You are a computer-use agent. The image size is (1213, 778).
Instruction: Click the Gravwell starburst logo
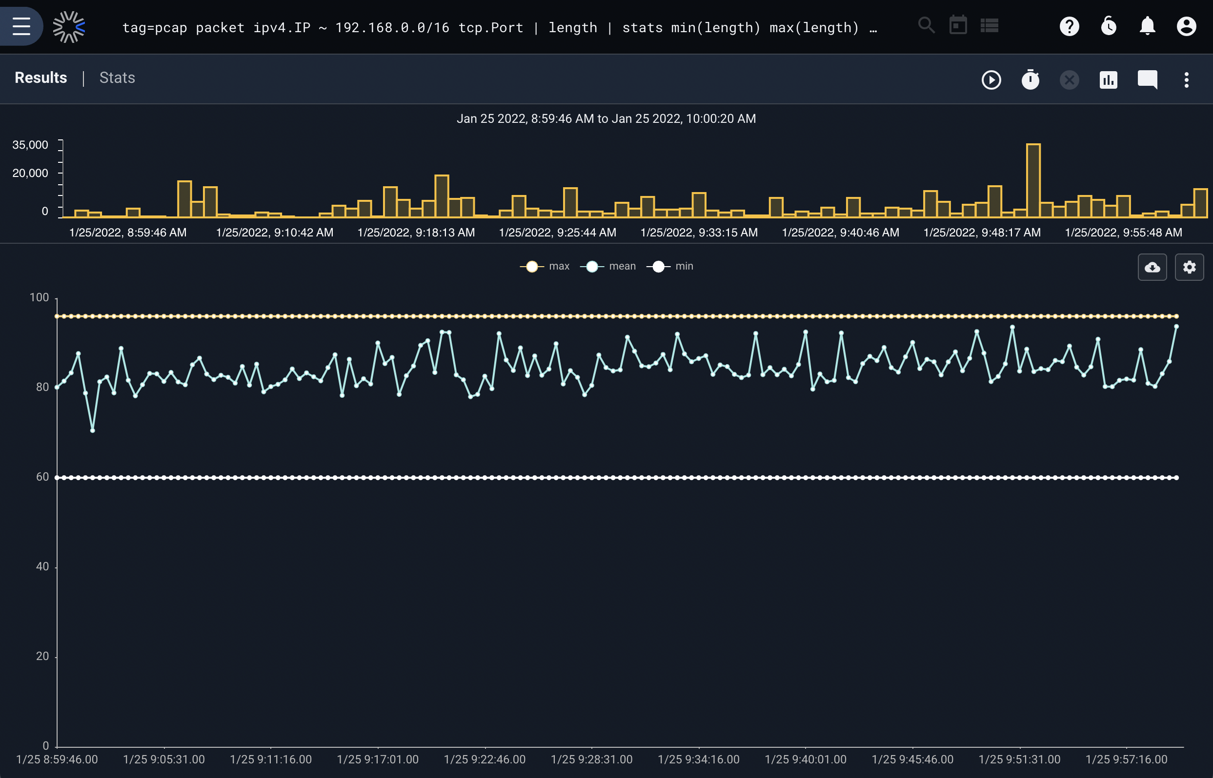(x=69, y=26)
